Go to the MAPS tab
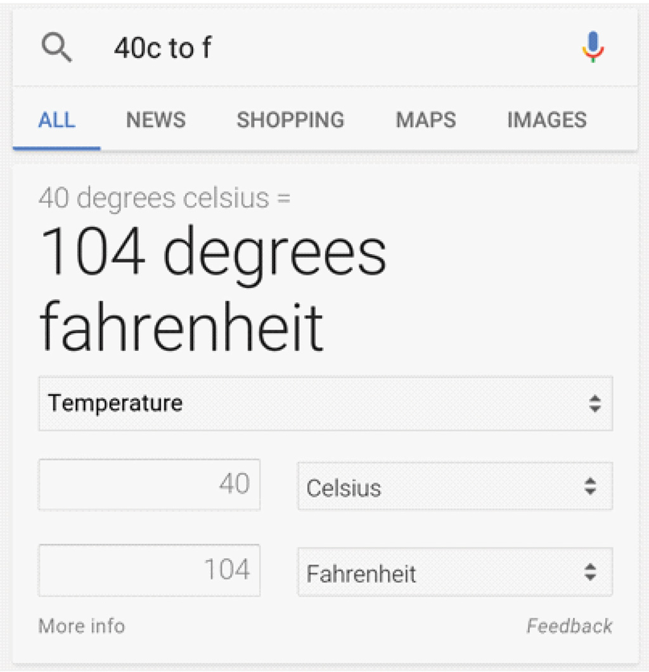 (x=425, y=120)
